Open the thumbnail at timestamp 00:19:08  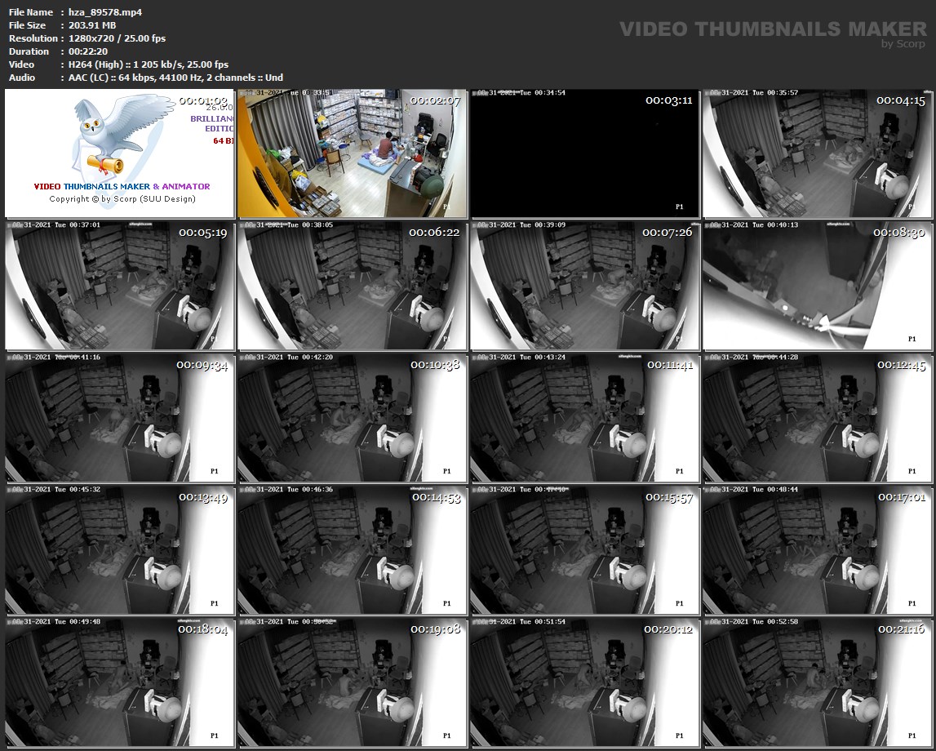(352, 683)
